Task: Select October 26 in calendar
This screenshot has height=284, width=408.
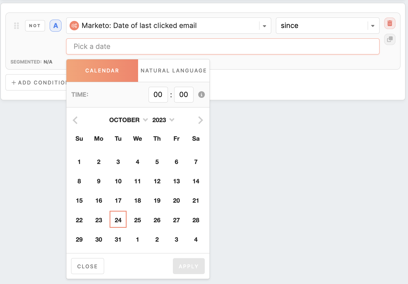Action: point(157,220)
